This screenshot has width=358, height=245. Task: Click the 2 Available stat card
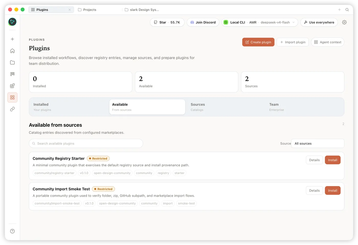(187, 82)
